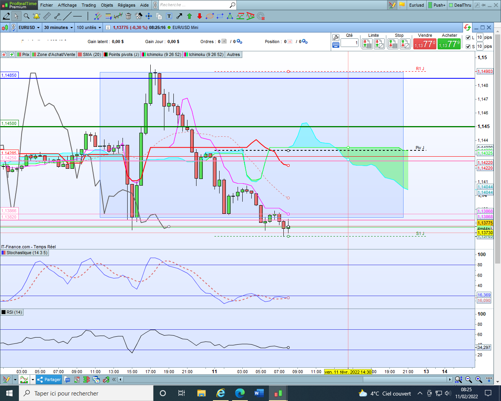Open trading settings wrench icon

point(335,38)
